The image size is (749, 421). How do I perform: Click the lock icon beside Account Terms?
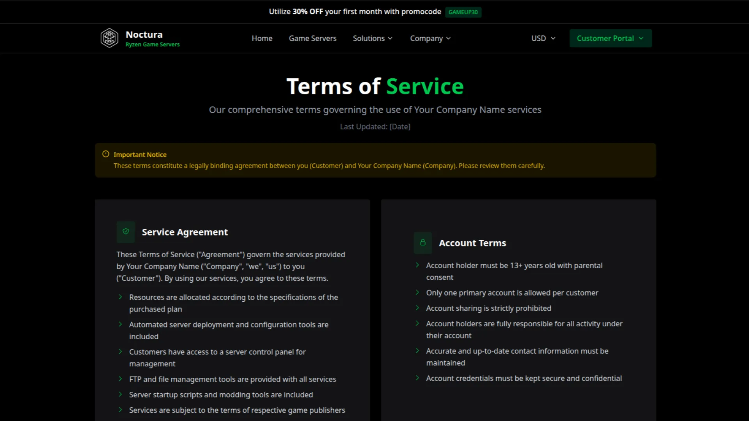[422, 242]
